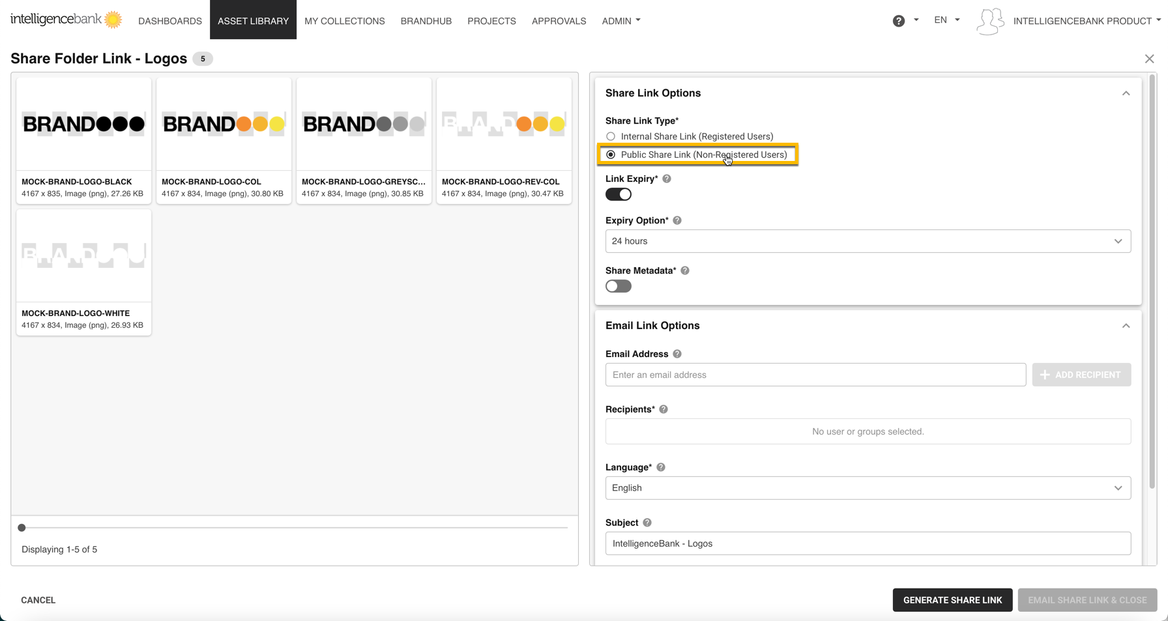
Task: Click the Expiry Option help icon
Action: 677,220
